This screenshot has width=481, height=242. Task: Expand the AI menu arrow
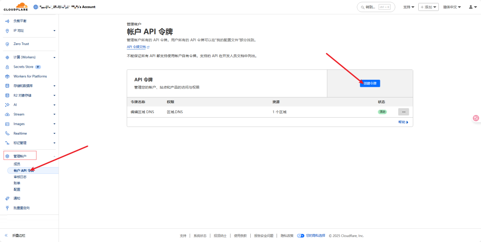pyautogui.click(x=54, y=105)
